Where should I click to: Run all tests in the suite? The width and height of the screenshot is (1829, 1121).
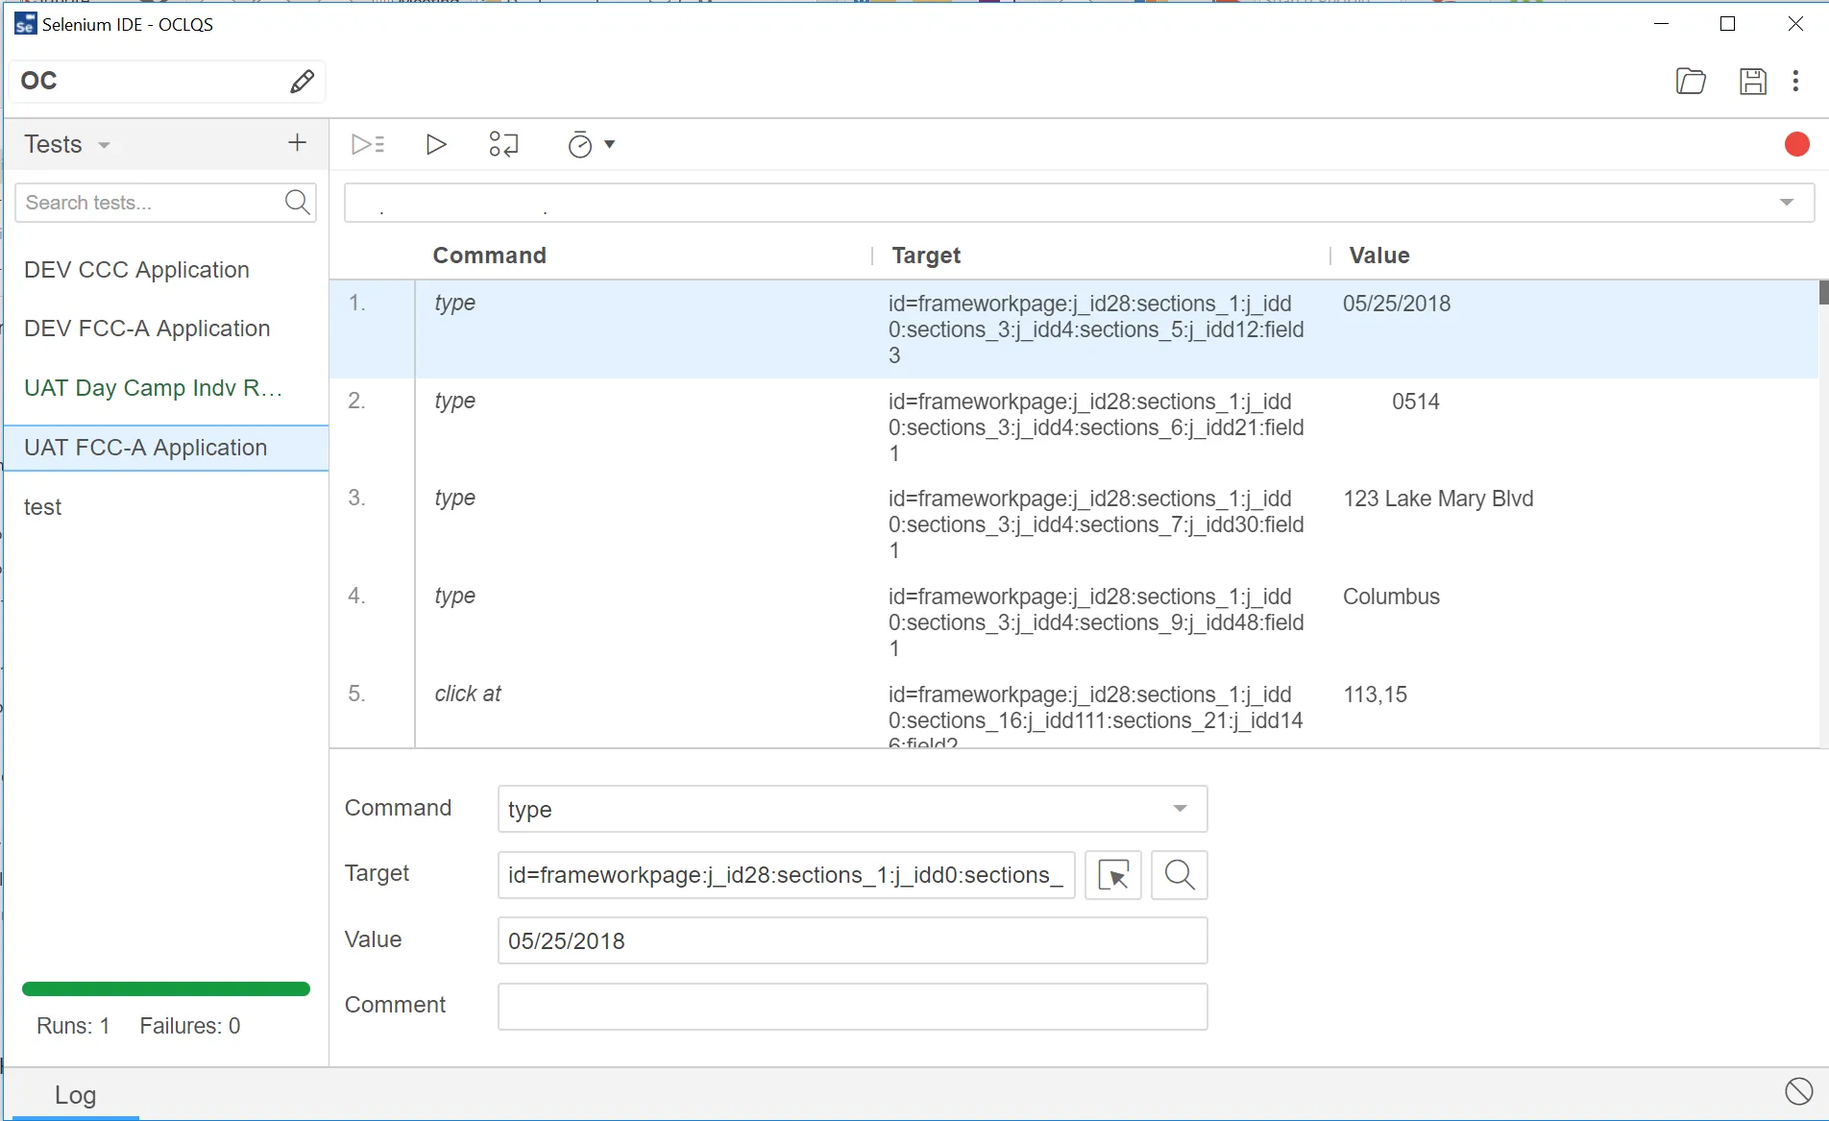pyautogui.click(x=368, y=144)
